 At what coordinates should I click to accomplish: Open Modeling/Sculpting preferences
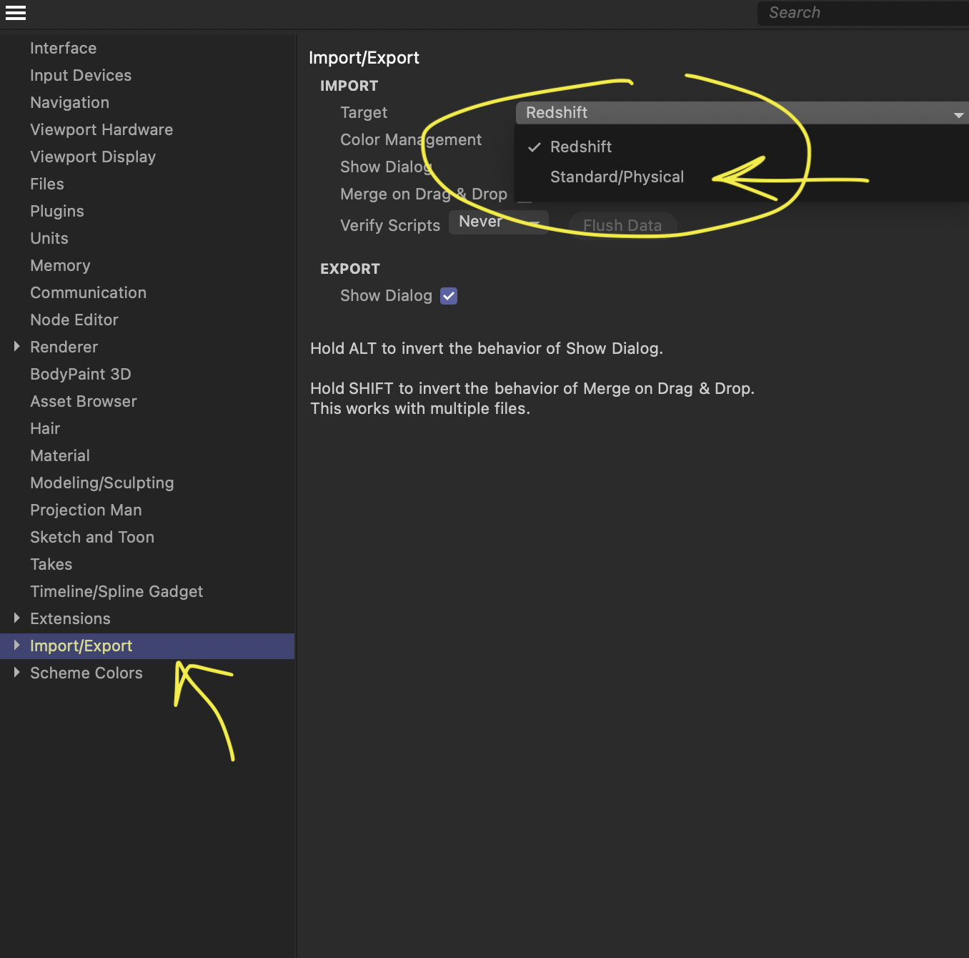point(102,483)
